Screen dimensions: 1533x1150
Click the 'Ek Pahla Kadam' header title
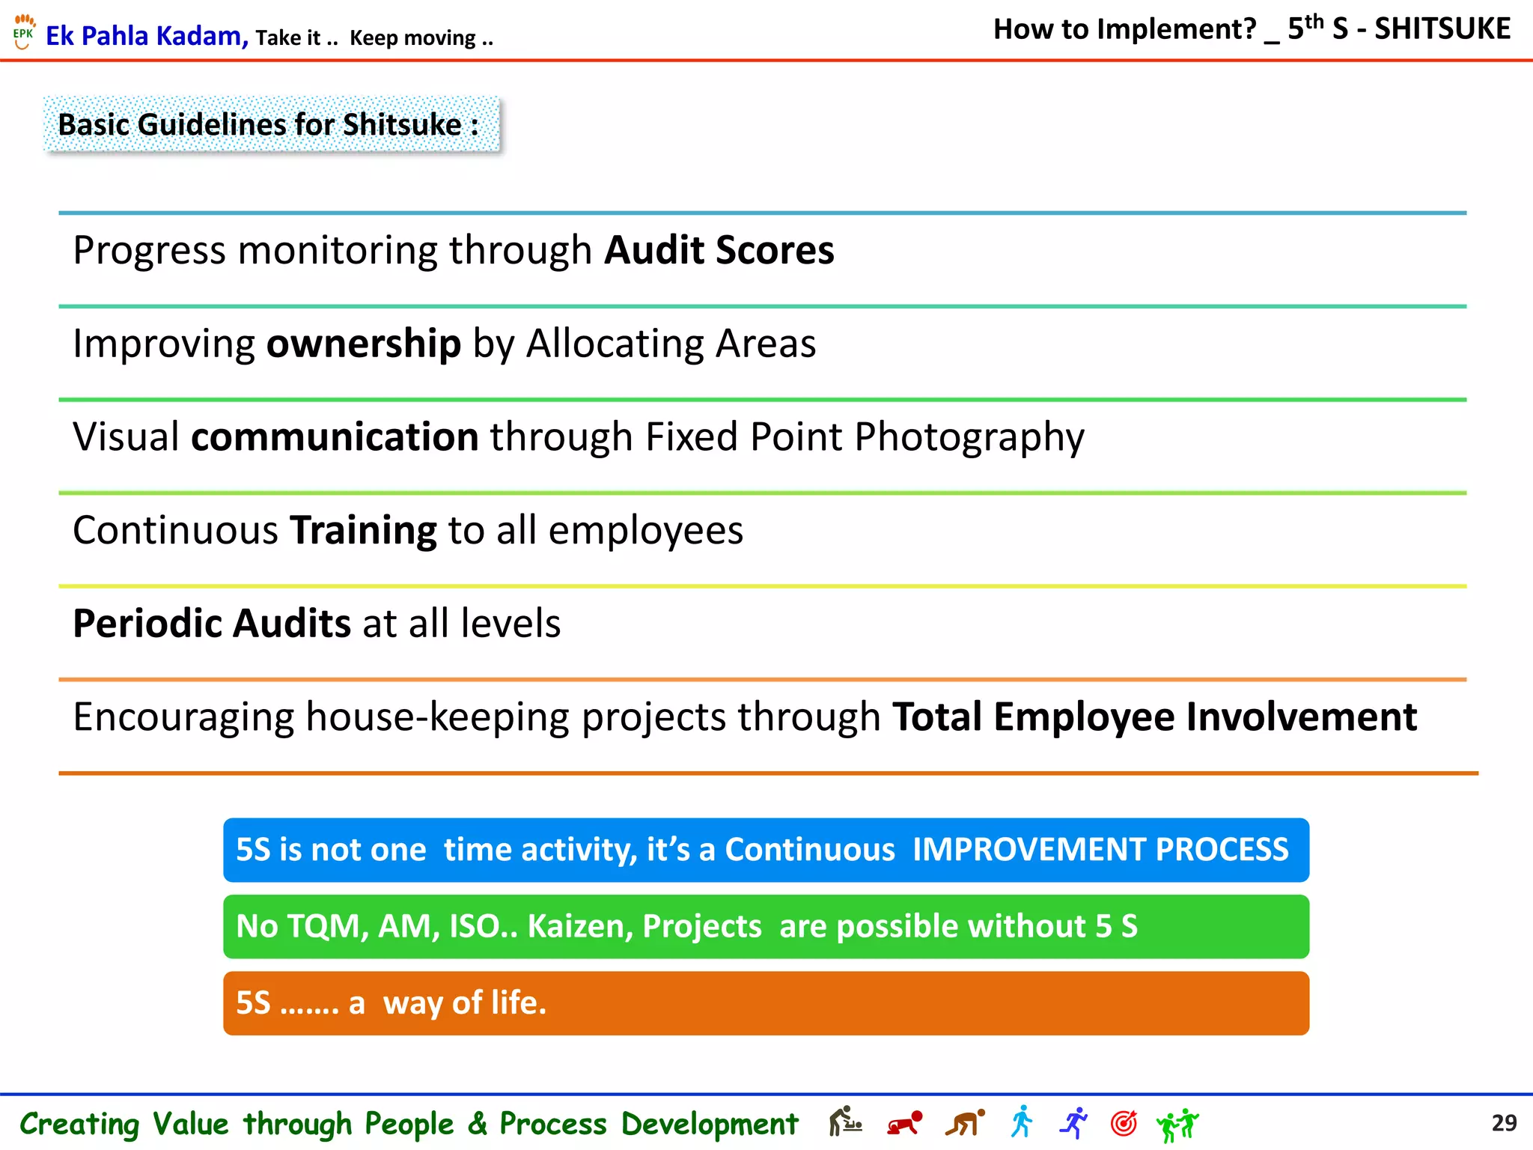pyautogui.click(x=147, y=35)
